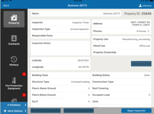This screenshot has height=114, width=154.
Task: Select the Property Use row
Action: [x=121, y=39]
